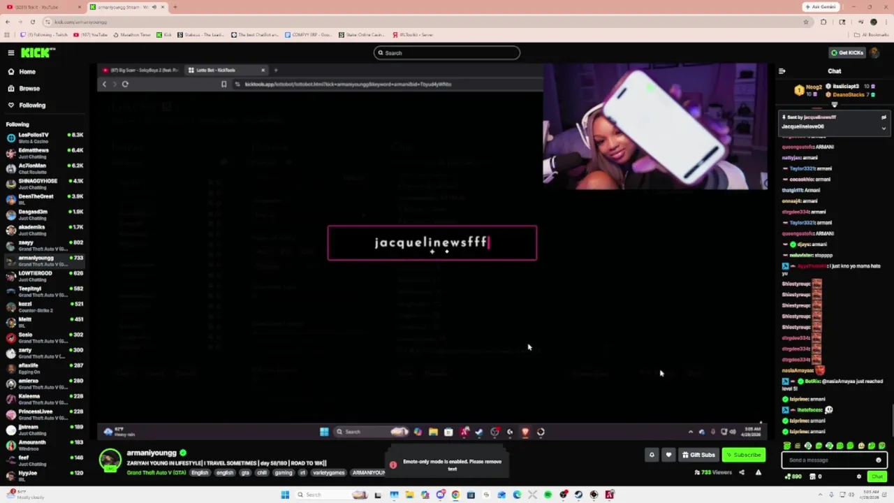Click the Ask Gemini button

(x=821, y=7)
